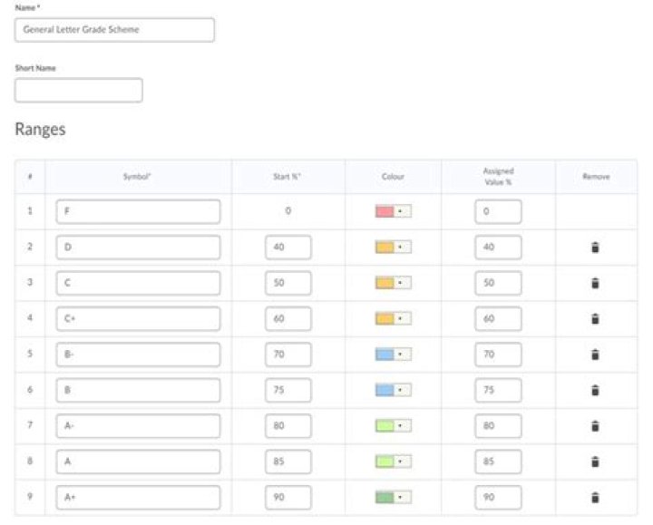Remove the B- grade range
The width and height of the screenshot is (653, 525).
pos(595,355)
